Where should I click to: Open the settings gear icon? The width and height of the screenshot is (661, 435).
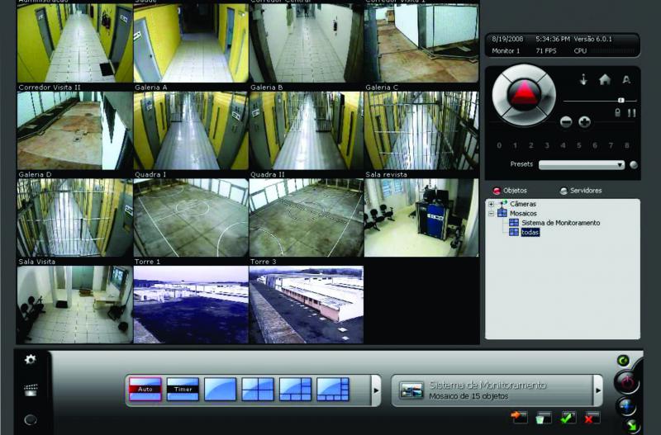pos(31,359)
